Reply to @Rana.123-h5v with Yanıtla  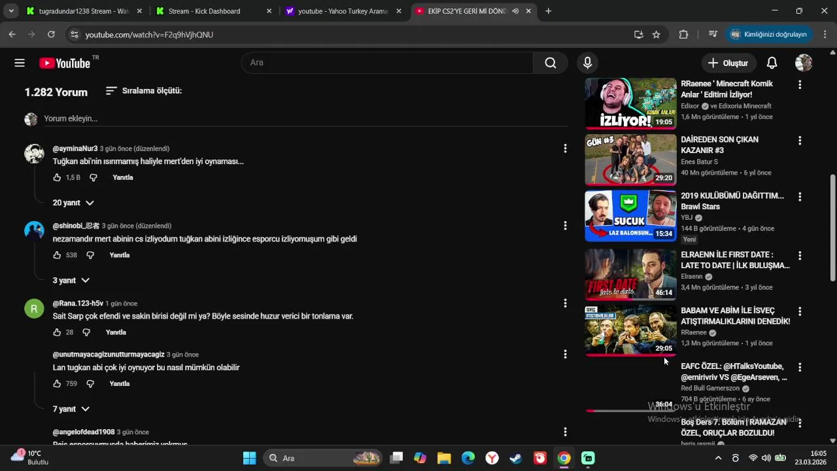pyautogui.click(x=116, y=332)
